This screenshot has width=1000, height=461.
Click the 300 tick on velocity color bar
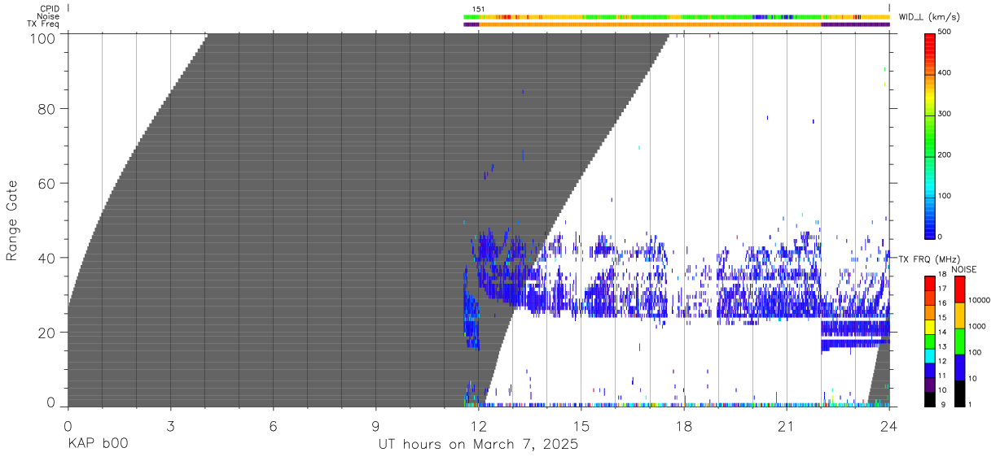(945, 114)
